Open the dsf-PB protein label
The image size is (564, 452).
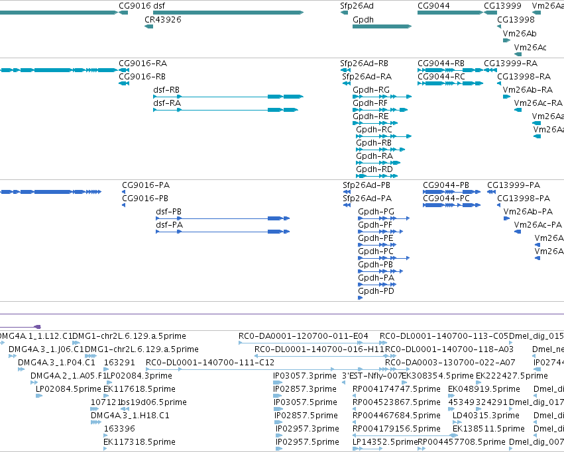pos(168,212)
